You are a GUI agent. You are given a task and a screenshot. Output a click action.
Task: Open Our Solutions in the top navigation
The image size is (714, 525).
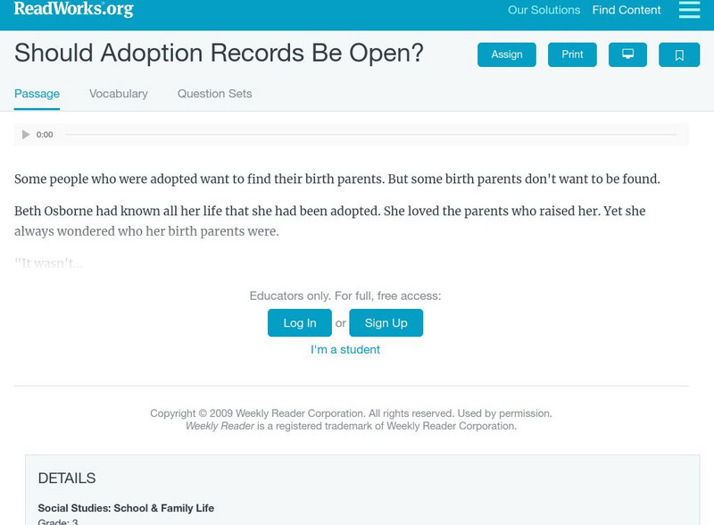[545, 11]
